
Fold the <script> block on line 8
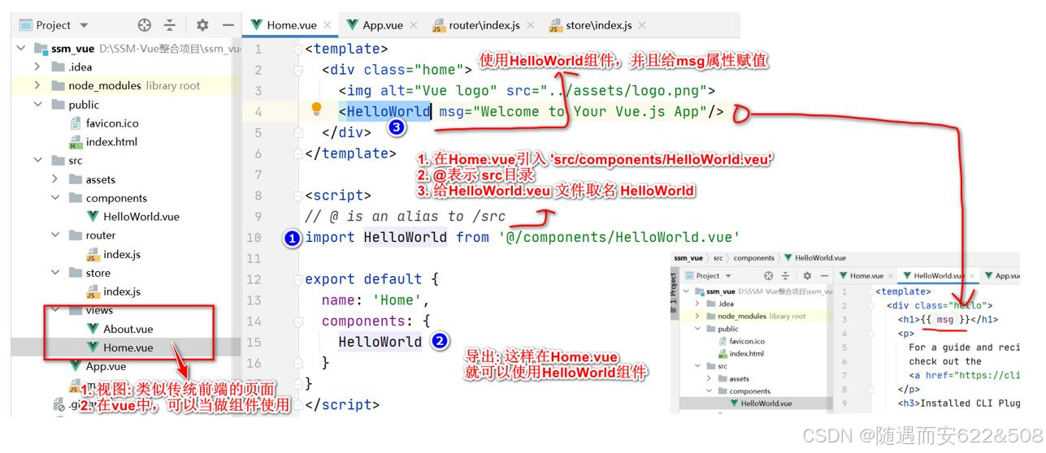298,196
